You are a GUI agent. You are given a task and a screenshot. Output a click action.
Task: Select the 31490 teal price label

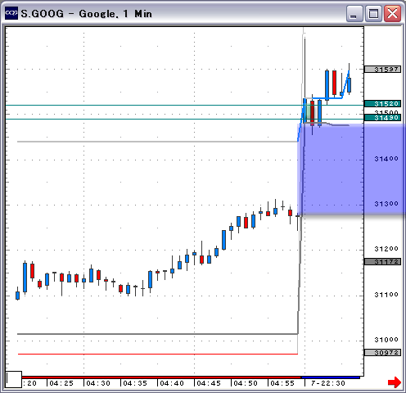(382, 118)
